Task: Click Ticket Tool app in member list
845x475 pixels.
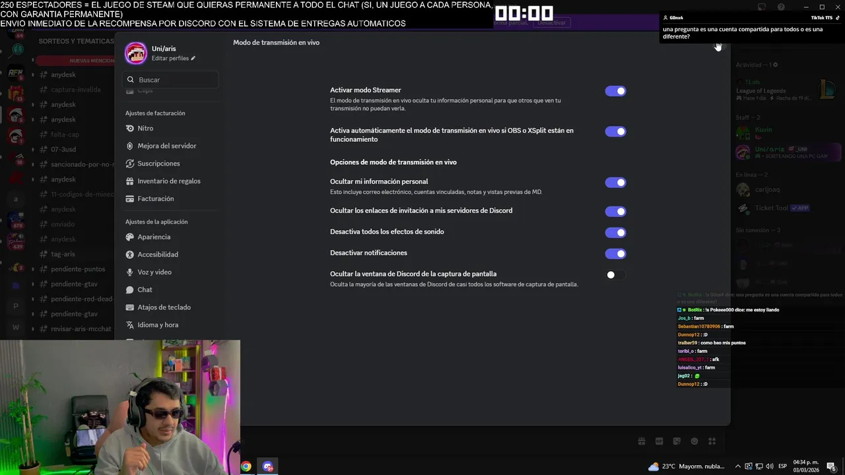Action: [x=772, y=208]
